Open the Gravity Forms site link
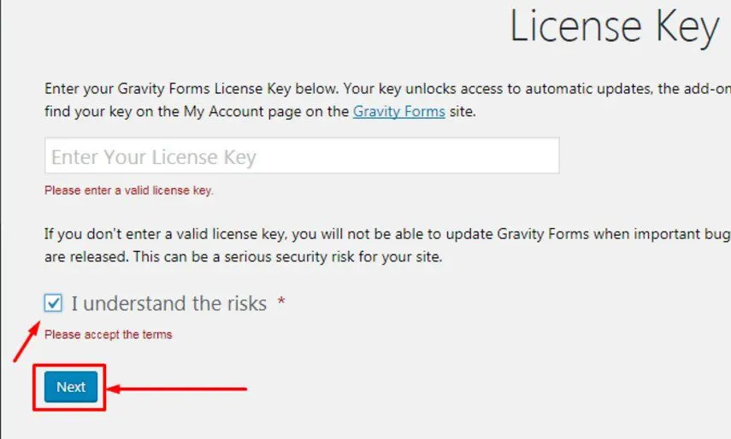This screenshot has width=731, height=439. (x=398, y=111)
